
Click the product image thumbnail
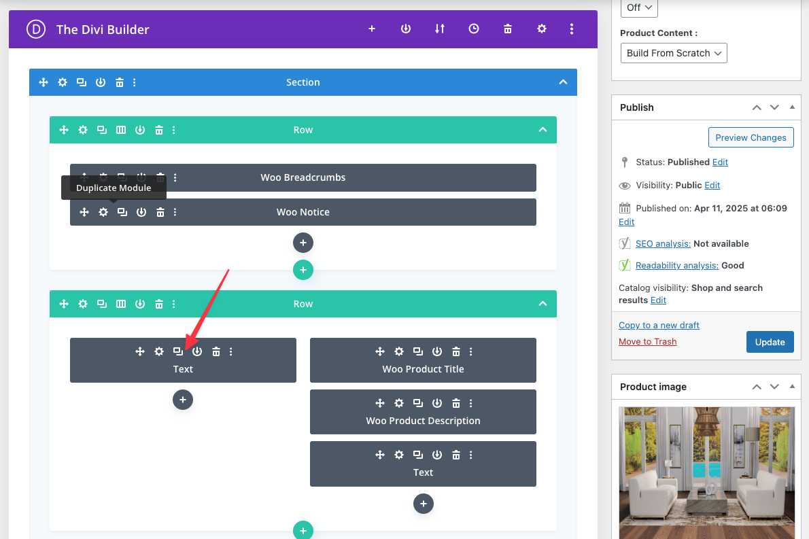click(x=706, y=472)
